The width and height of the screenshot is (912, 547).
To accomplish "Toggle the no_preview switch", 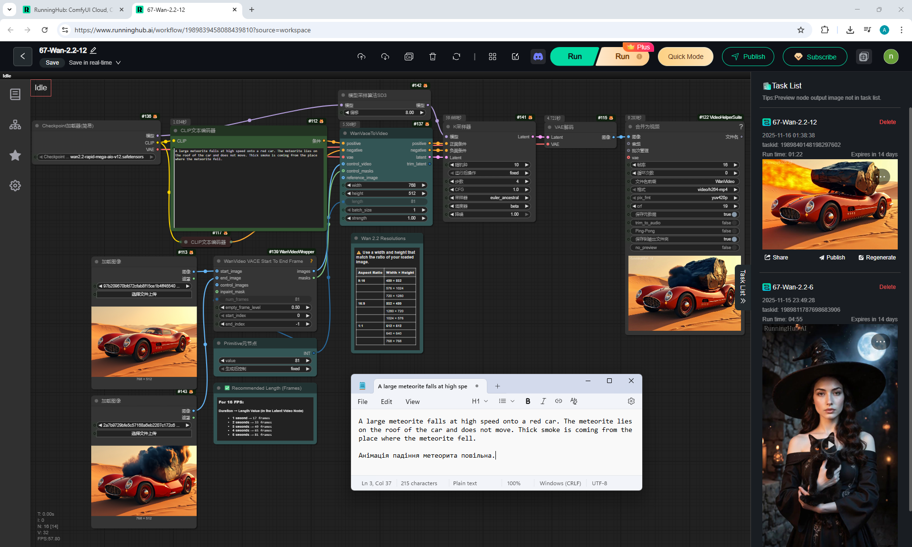I will [734, 248].
